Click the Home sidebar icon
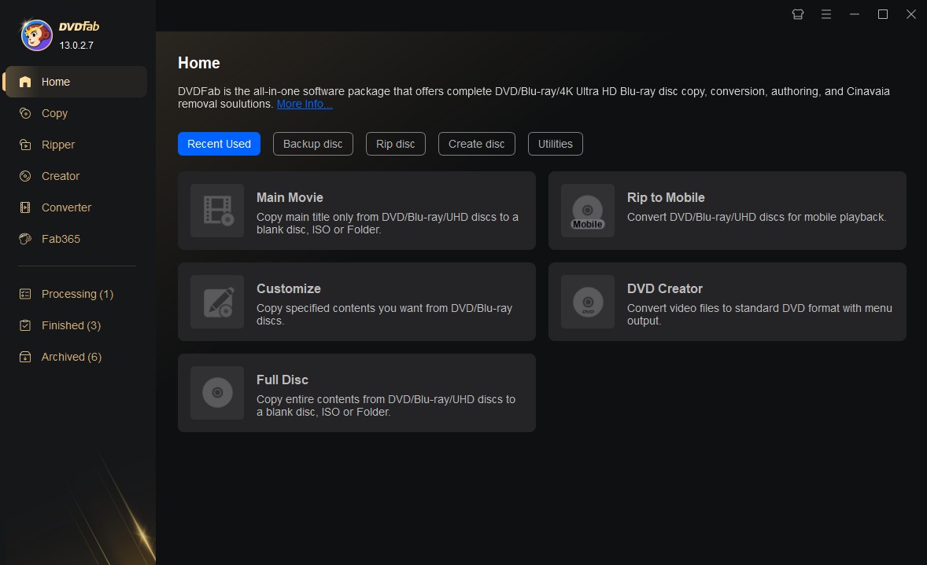 click(25, 82)
